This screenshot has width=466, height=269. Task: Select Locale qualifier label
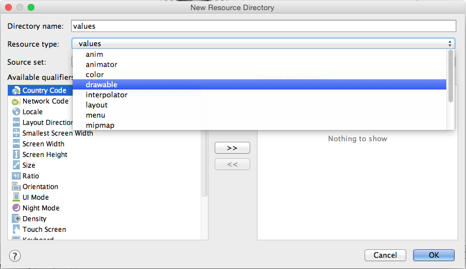[x=32, y=112]
